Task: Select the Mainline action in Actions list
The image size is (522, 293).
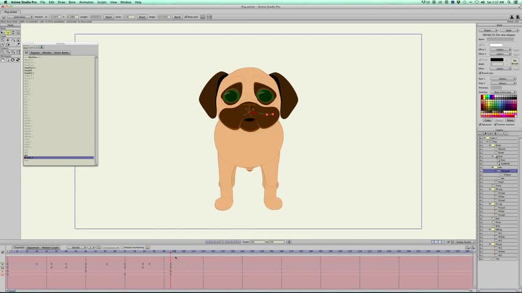Action: click(33, 57)
